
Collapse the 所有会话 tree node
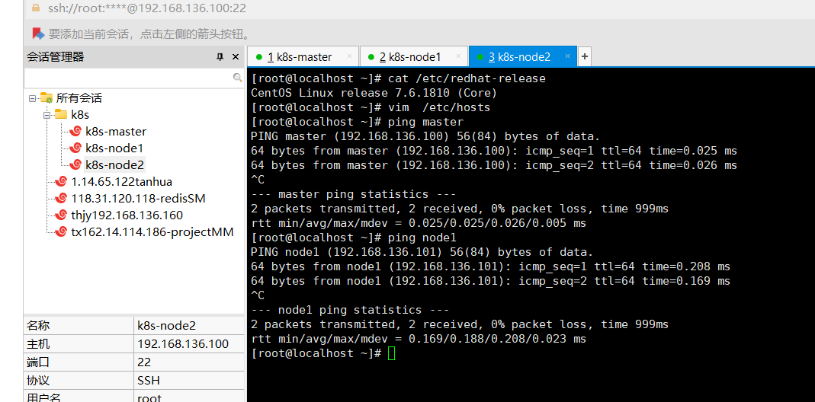pos(32,97)
